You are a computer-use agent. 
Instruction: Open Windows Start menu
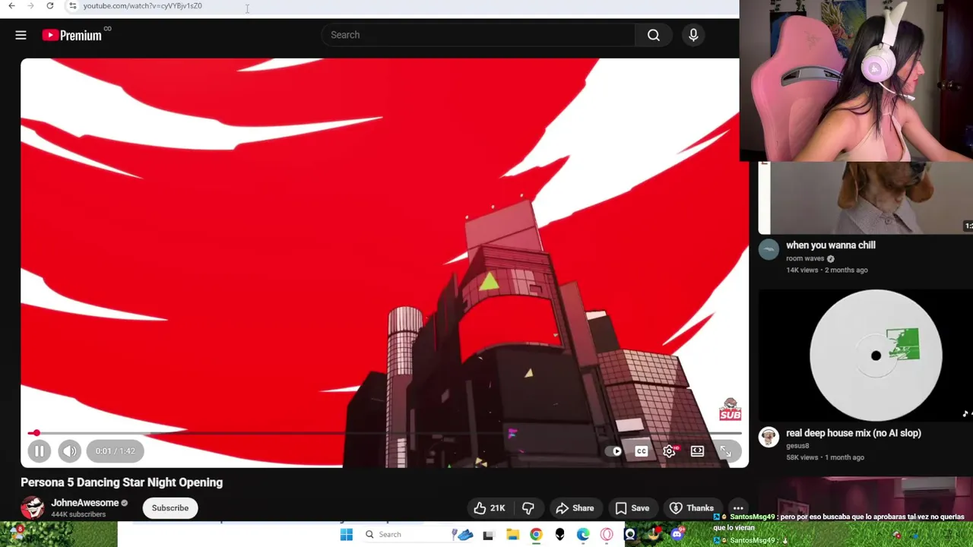click(x=346, y=534)
